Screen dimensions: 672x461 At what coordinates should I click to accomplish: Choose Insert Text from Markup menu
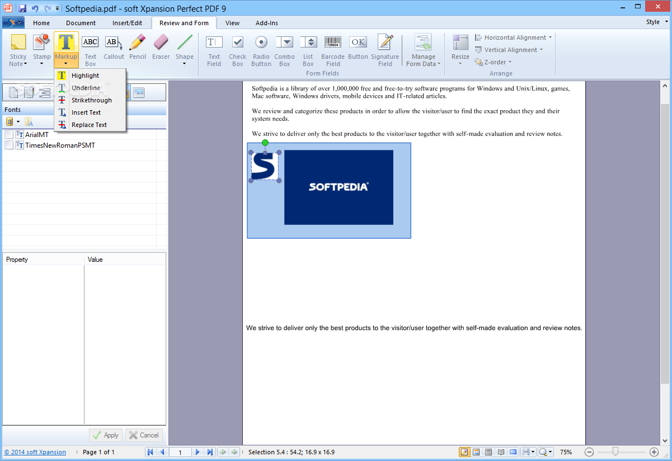click(90, 112)
